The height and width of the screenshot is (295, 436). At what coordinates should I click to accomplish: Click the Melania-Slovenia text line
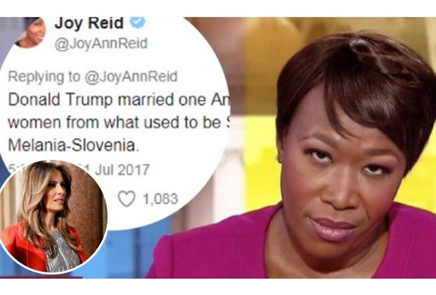73,145
